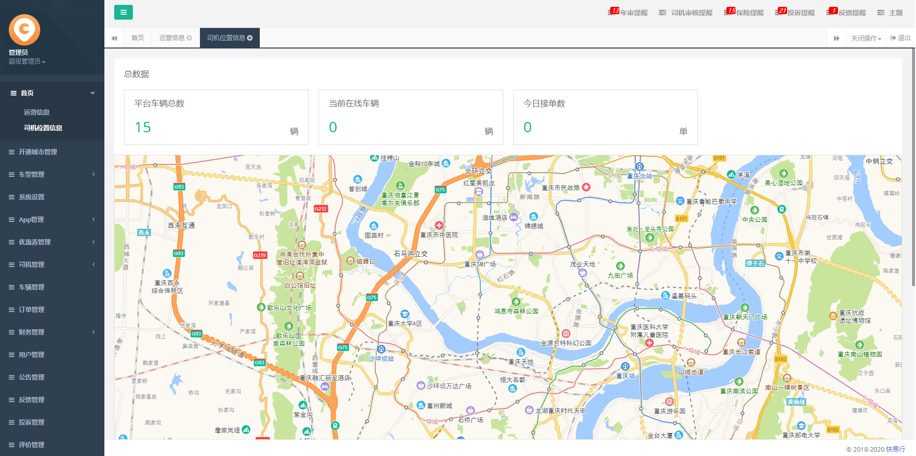Open the 保险提醒 notification
916x456 pixels.
click(744, 12)
